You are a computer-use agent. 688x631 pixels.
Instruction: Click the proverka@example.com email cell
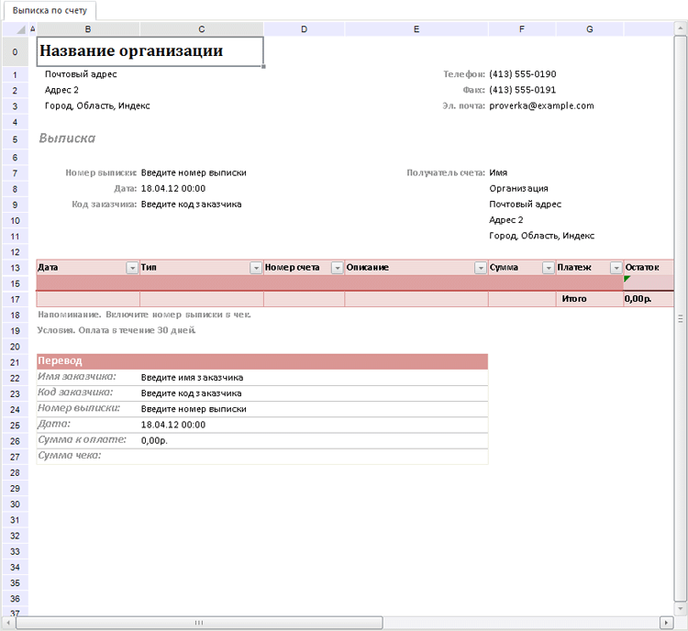tap(541, 105)
